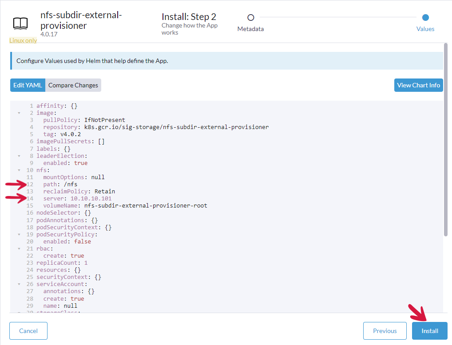This screenshot has width=452, height=345.
Task: Click the Previous button
Action: (x=385, y=331)
